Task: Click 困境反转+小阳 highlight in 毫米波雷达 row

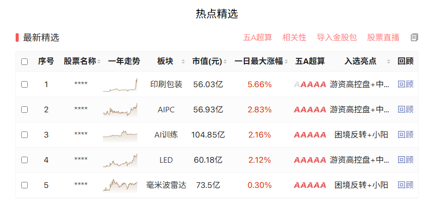Action: pos(361,185)
